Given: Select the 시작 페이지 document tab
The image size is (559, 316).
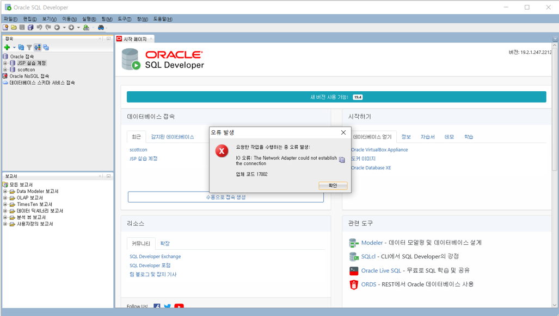Looking at the screenshot, I should [x=135, y=39].
